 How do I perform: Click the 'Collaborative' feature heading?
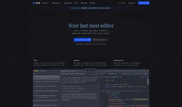tap(118, 60)
